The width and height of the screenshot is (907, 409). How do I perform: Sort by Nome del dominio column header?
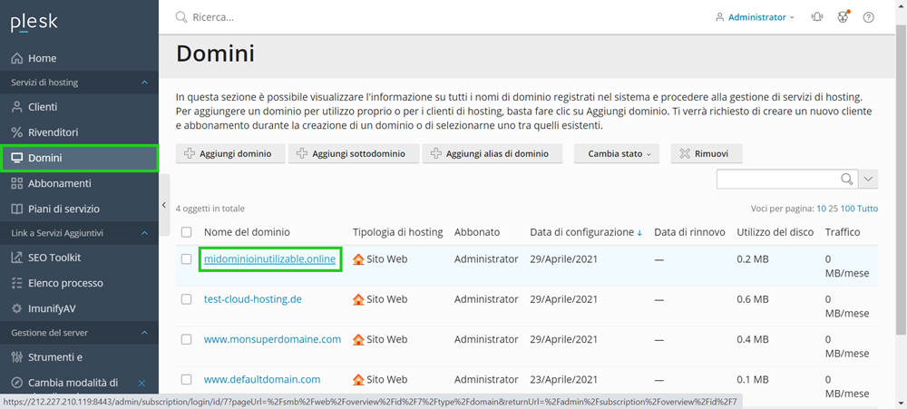(x=247, y=232)
